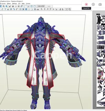Click the axes icon in the top toolbar
Image resolution: width=105 pixels, height=111 pixels.
(16, 6)
